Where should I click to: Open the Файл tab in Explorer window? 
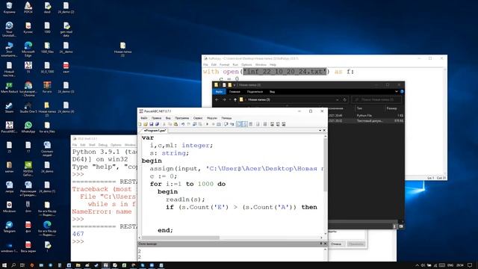219,91
